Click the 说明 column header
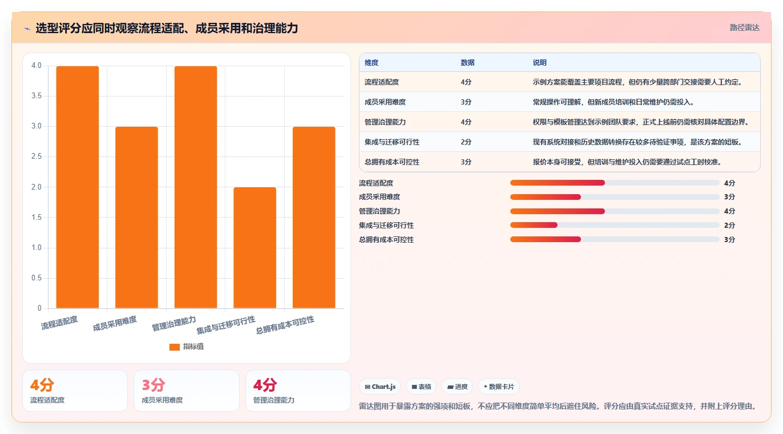783x434 pixels. tap(540, 63)
